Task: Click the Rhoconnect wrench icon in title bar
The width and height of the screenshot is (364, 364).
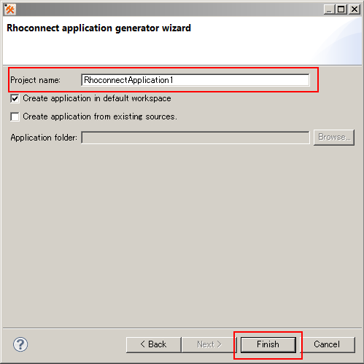Action: (x=10, y=9)
